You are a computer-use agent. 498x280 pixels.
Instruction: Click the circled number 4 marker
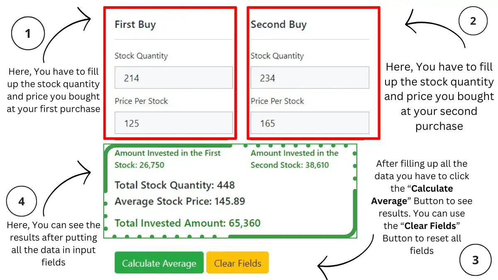coord(22,202)
